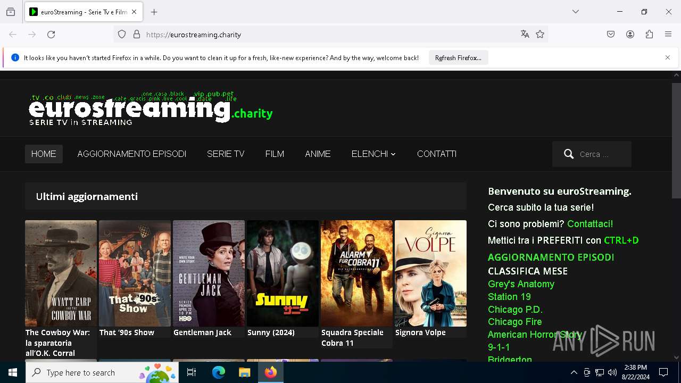Click The Cowboy War title link
Screen dimensions: 681x383
(58, 343)
